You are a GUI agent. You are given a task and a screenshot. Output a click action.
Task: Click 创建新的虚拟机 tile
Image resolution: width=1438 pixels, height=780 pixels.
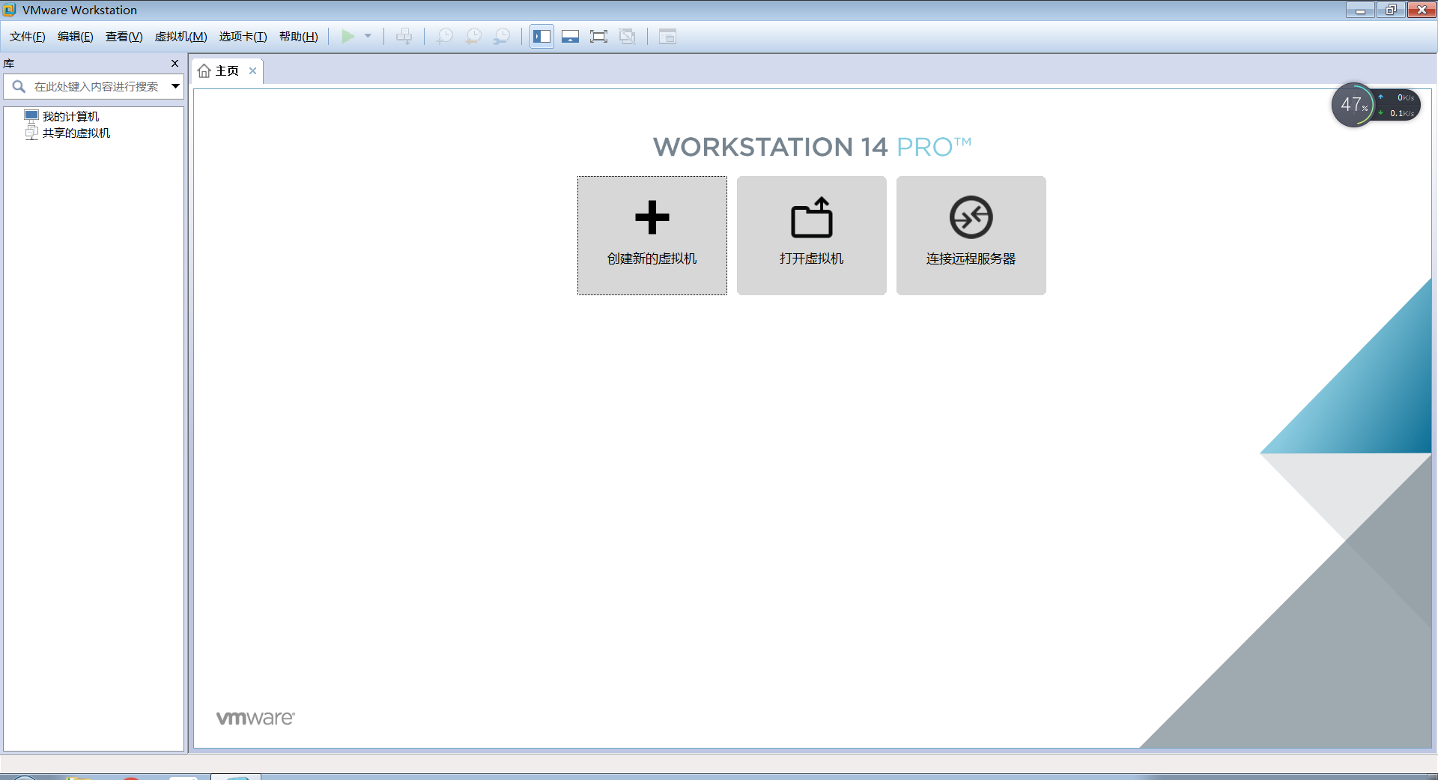(652, 235)
